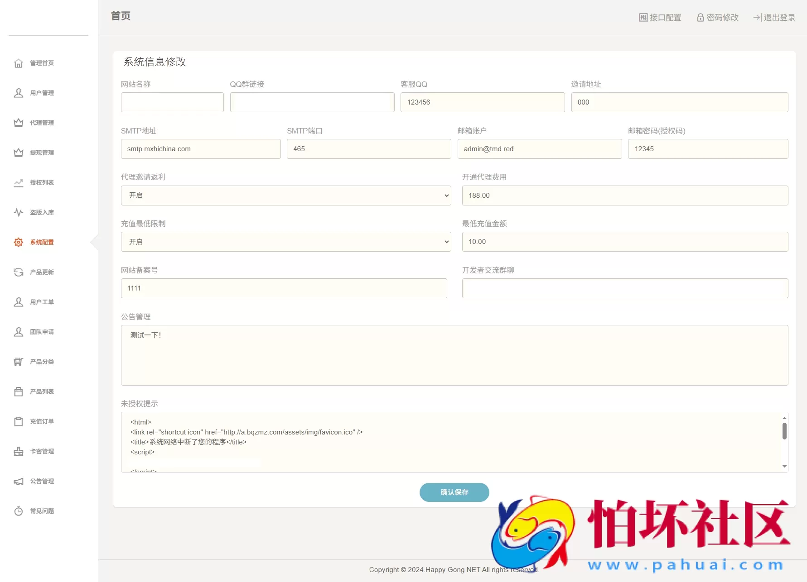Click the 接口配置 toolbar icon

click(x=643, y=17)
